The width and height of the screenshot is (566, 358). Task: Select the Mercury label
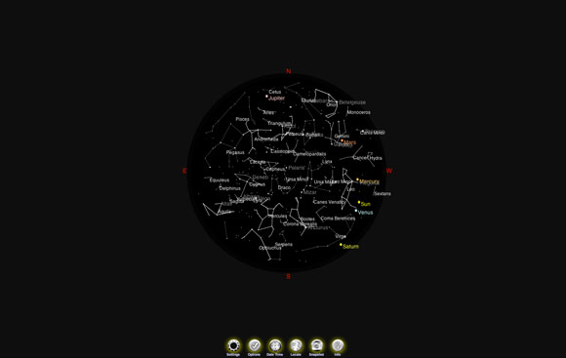tap(369, 181)
